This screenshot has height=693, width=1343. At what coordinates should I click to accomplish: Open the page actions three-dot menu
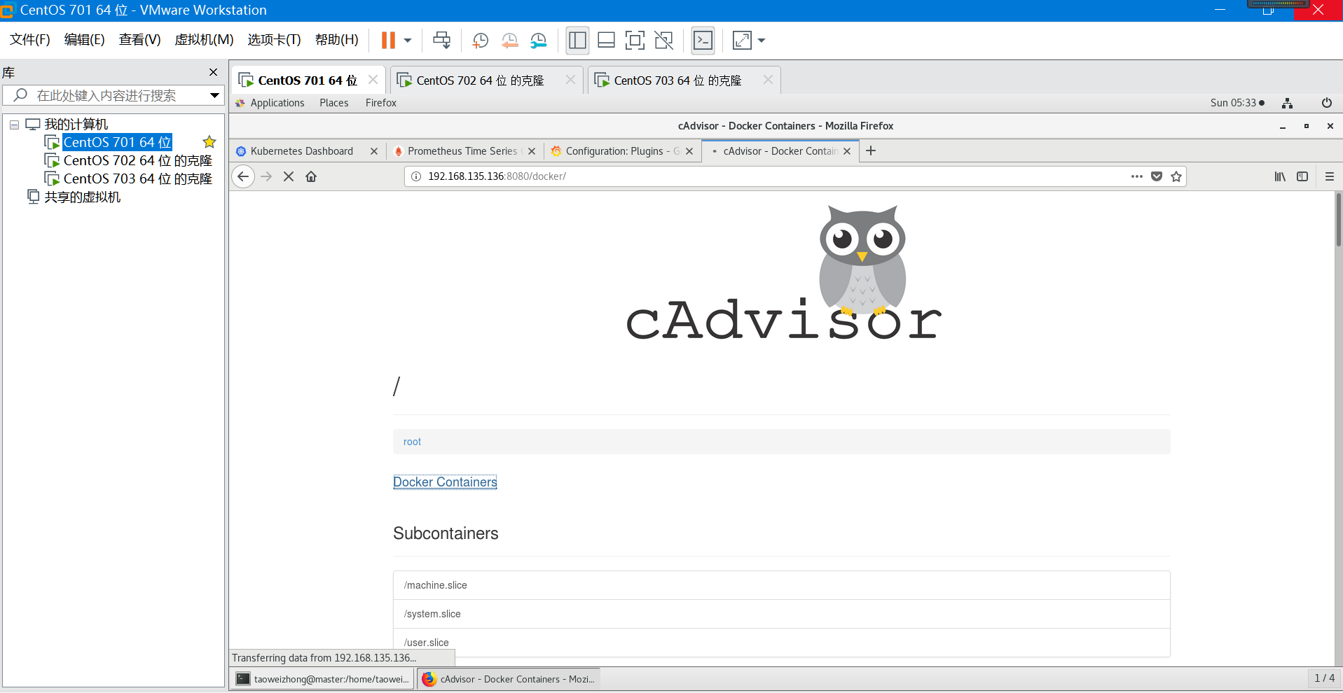(x=1136, y=176)
